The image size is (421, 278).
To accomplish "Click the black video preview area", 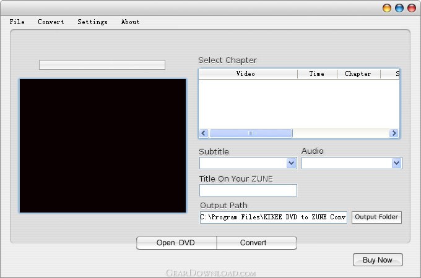I will 103,146.
